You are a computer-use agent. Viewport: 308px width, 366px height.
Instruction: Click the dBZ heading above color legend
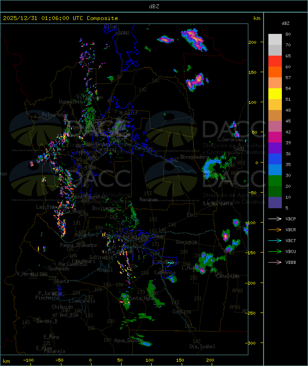coord(285,23)
